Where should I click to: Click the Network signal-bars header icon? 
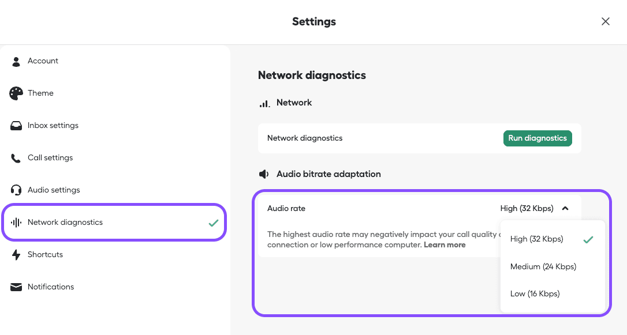point(266,102)
